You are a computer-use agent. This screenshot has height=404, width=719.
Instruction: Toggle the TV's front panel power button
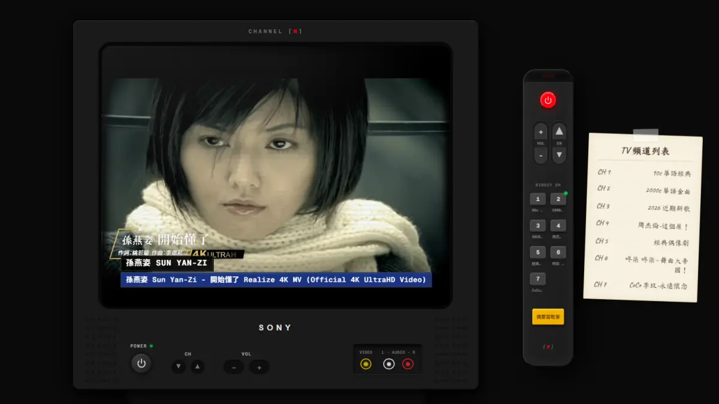click(x=141, y=363)
